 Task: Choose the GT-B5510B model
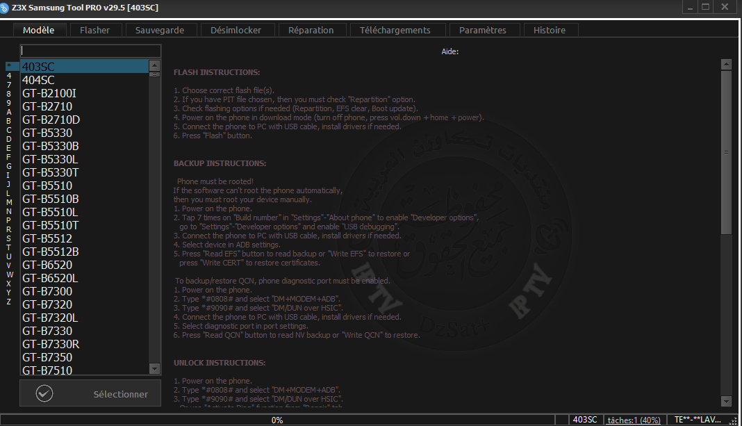pyautogui.click(x=84, y=199)
